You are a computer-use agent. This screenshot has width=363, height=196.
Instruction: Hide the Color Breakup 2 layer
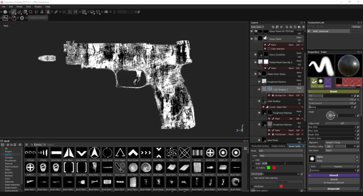click(259, 89)
